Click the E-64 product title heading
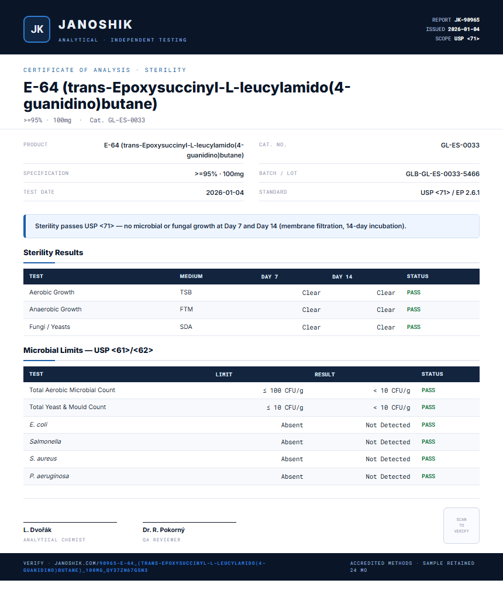 tap(187, 95)
